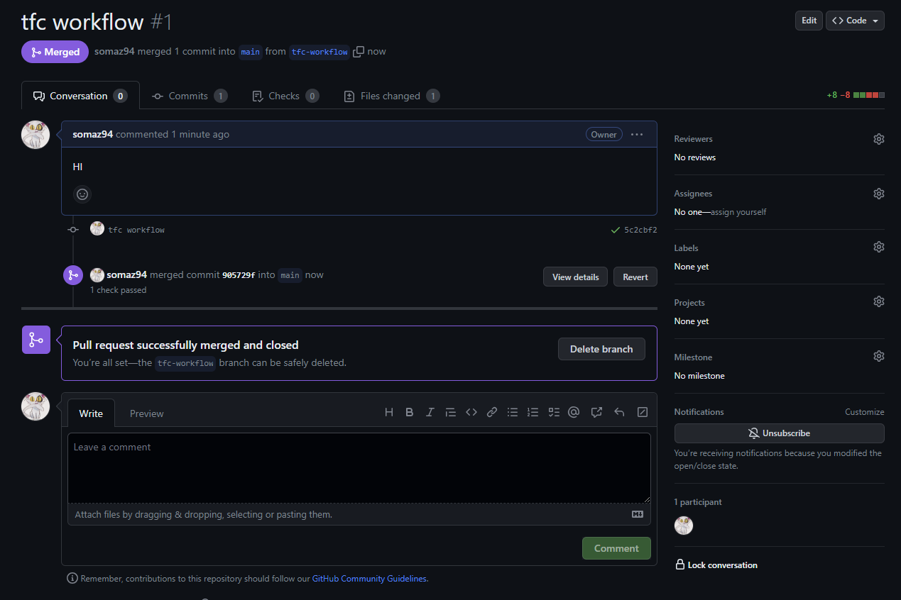Click tfc-workflow branch label in header
Image resolution: width=901 pixels, height=600 pixels.
[320, 52]
